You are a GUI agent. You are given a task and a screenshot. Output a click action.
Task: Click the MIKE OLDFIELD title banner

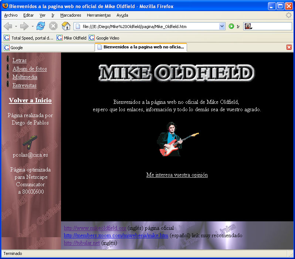pos(177,73)
